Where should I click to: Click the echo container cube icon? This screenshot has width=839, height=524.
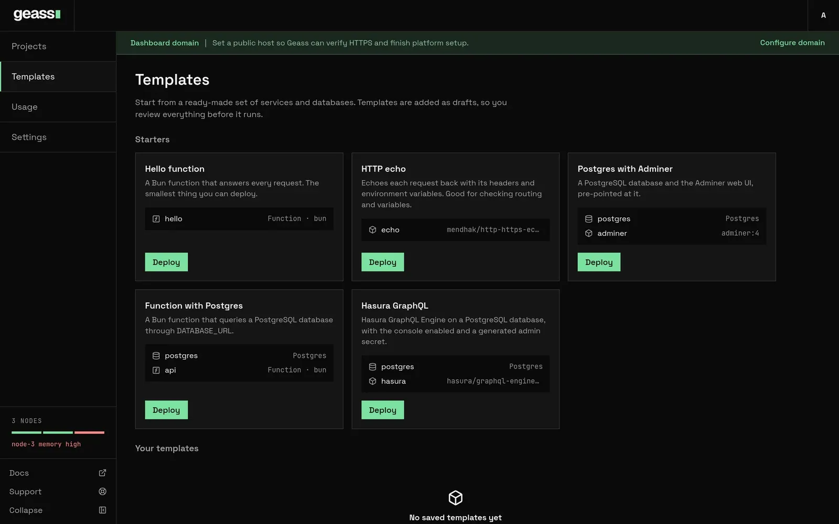372,230
